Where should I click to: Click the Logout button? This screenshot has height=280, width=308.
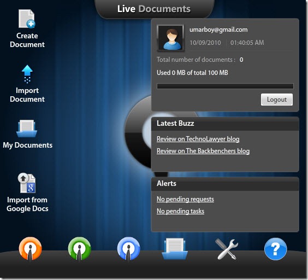276,100
